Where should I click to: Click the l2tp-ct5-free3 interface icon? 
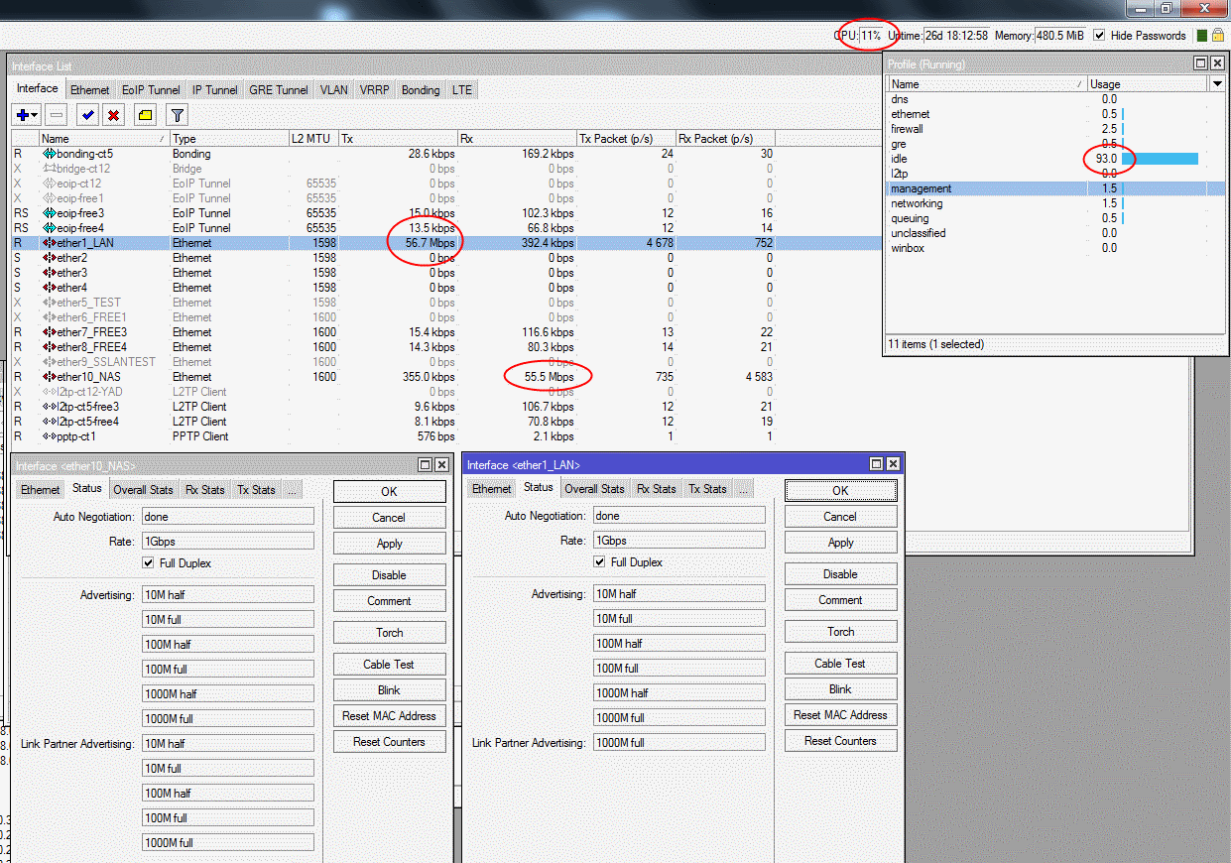[49, 407]
